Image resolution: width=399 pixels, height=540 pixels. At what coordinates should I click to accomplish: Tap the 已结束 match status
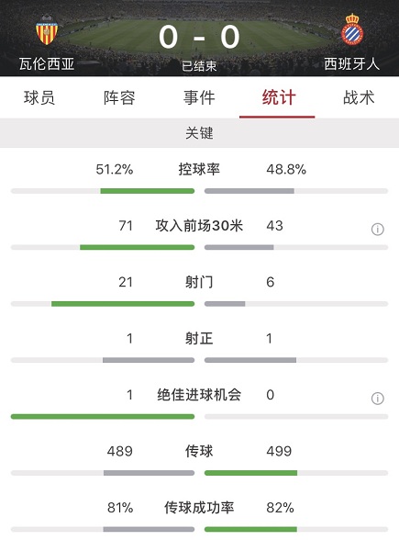199,66
